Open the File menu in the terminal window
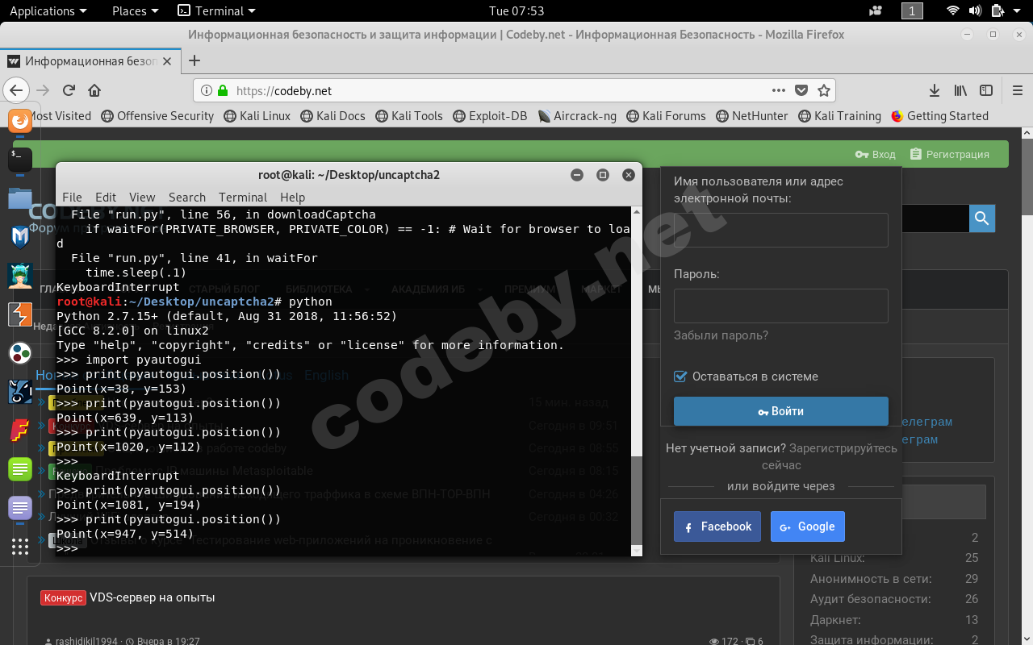The image size is (1033, 645). pos(72,197)
